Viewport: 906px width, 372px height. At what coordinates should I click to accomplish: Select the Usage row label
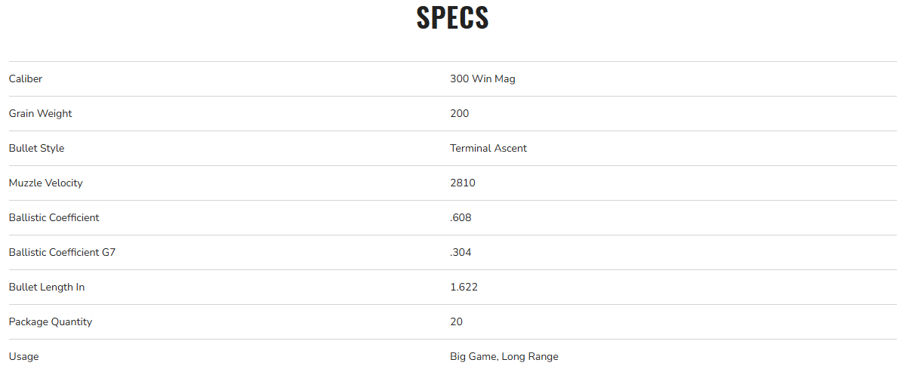tap(23, 356)
